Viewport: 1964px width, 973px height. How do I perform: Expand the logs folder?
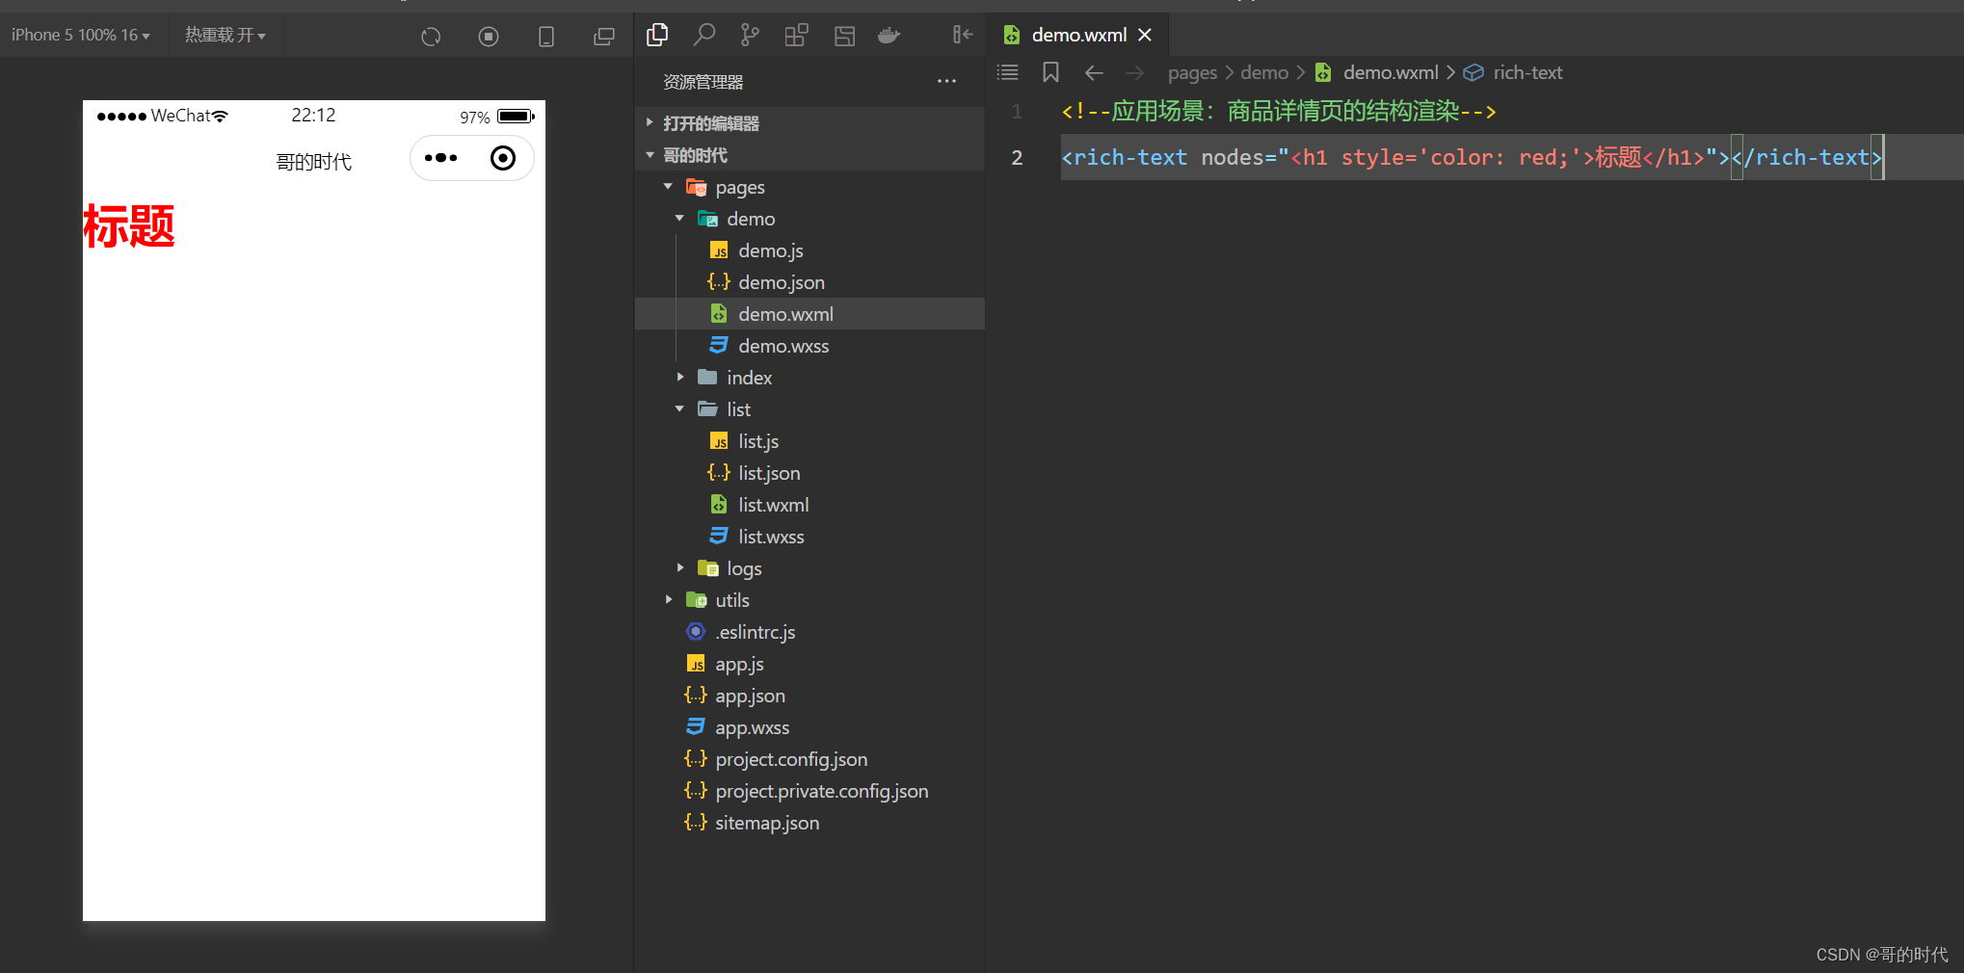(x=809, y=568)
